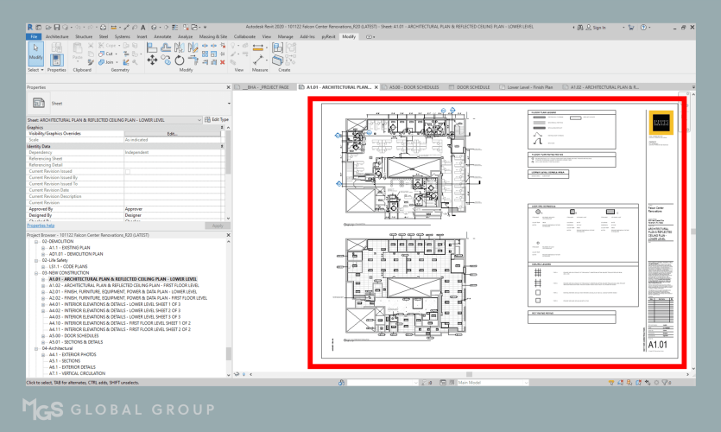Viewport: 721px width, 432px height.
Task: Click the Align tool icon
Action: click(154, 46)
